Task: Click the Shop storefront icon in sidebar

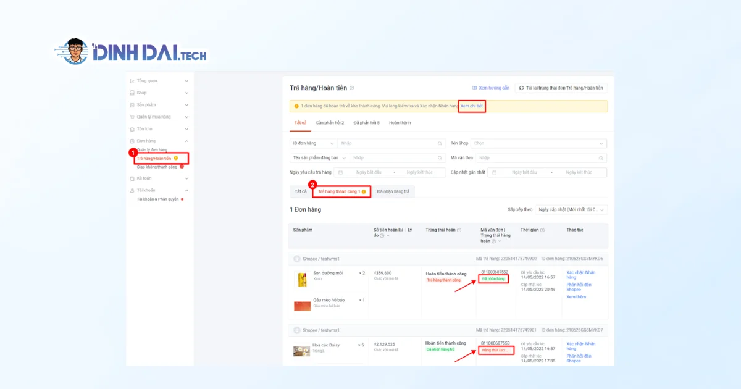Action: [x=132, y=93]
